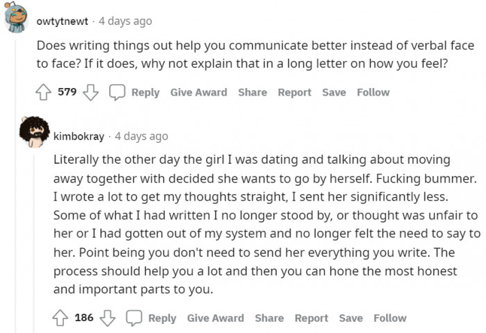Save kimbokray's comment

[x=351, y=318]
